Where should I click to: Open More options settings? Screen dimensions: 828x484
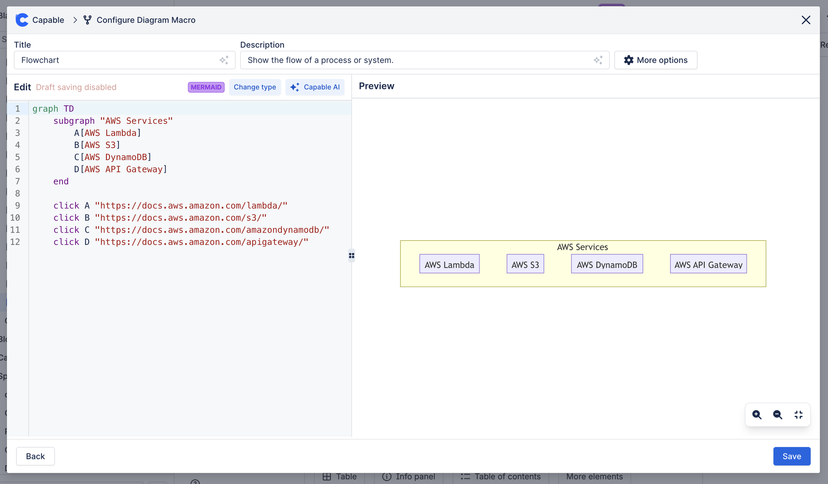click(655, 60)
